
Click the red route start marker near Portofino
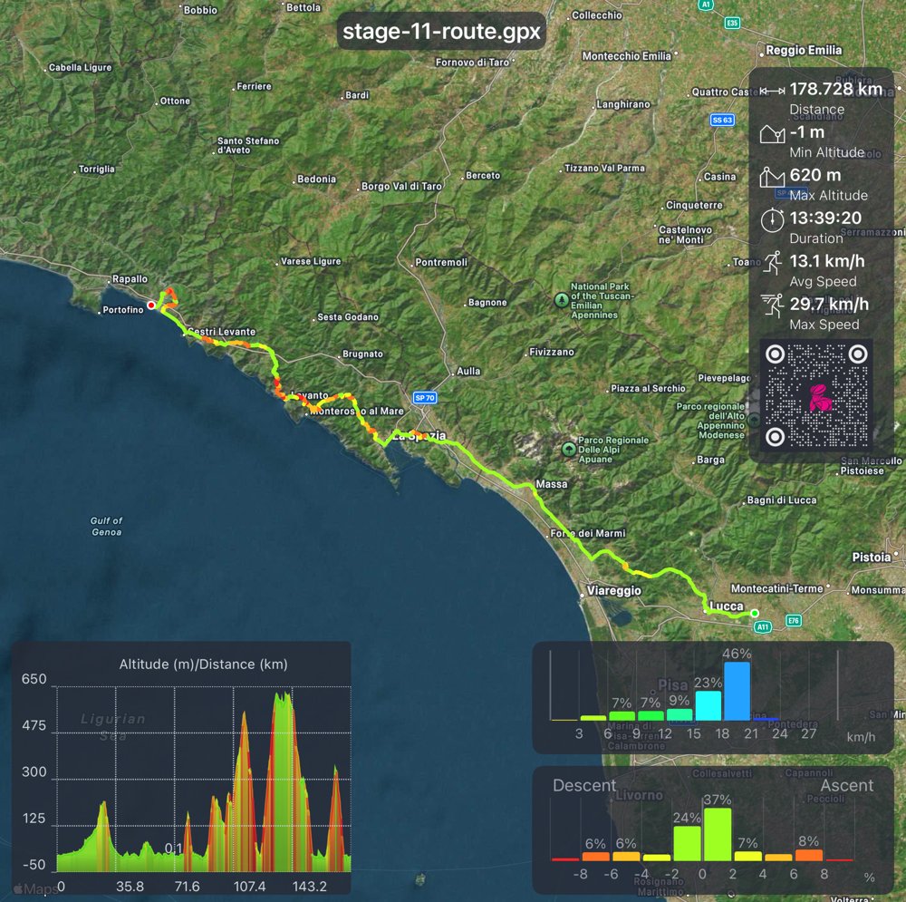[x=151, y=305]
